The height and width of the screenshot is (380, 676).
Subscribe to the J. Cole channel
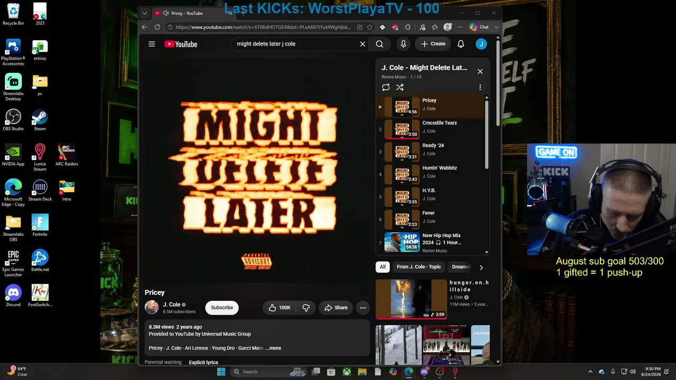coord(222,308)
